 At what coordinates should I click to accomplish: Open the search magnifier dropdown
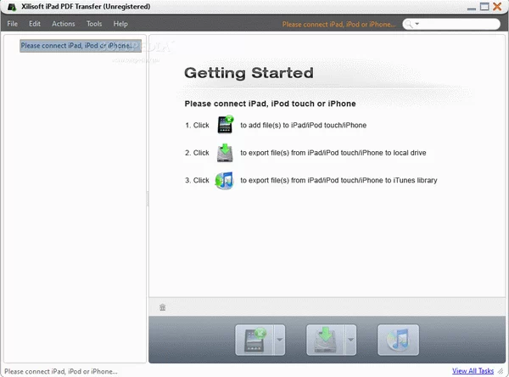pos(412,25)
